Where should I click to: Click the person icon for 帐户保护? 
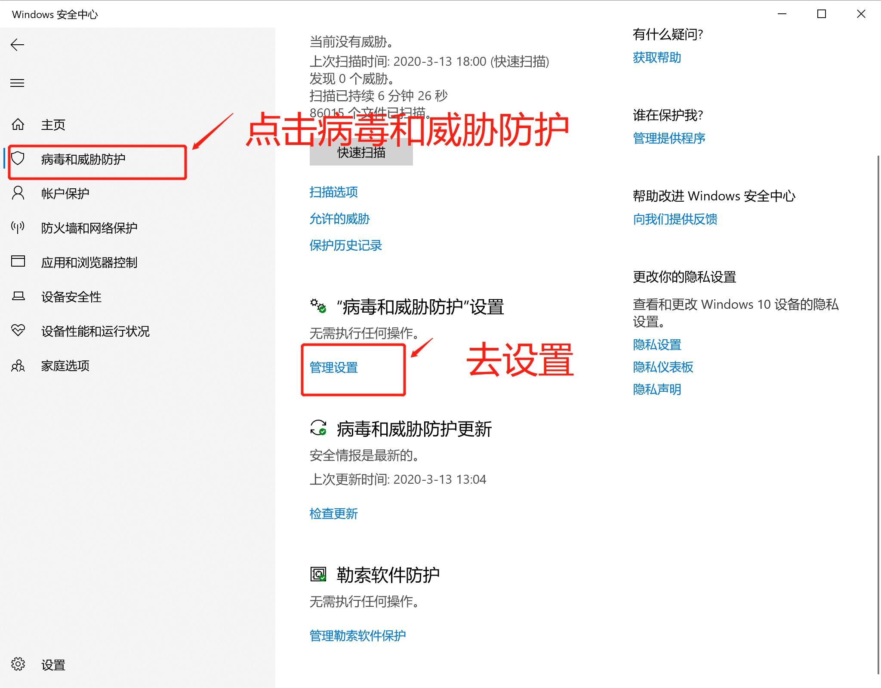[18, 193]
